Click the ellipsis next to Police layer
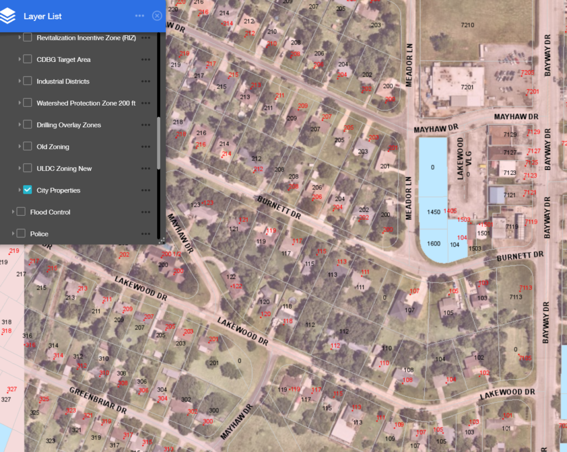Viewport: 567px width, 452px height. tap(146, 234)
